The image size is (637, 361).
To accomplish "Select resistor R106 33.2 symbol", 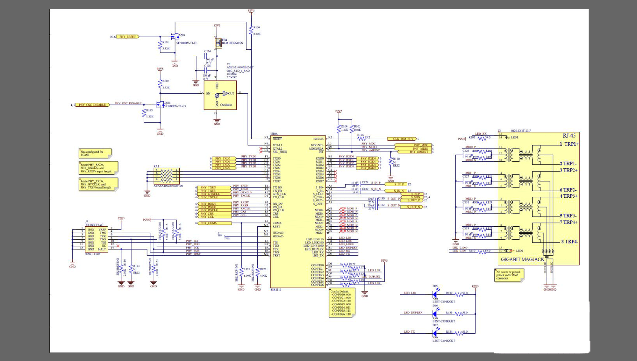I will coord(361,139).
